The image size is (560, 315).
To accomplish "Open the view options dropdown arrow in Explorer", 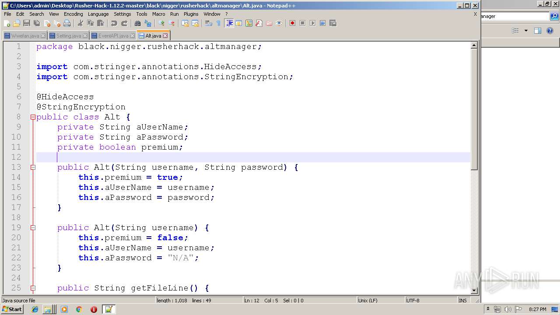I will click(526, 31).
